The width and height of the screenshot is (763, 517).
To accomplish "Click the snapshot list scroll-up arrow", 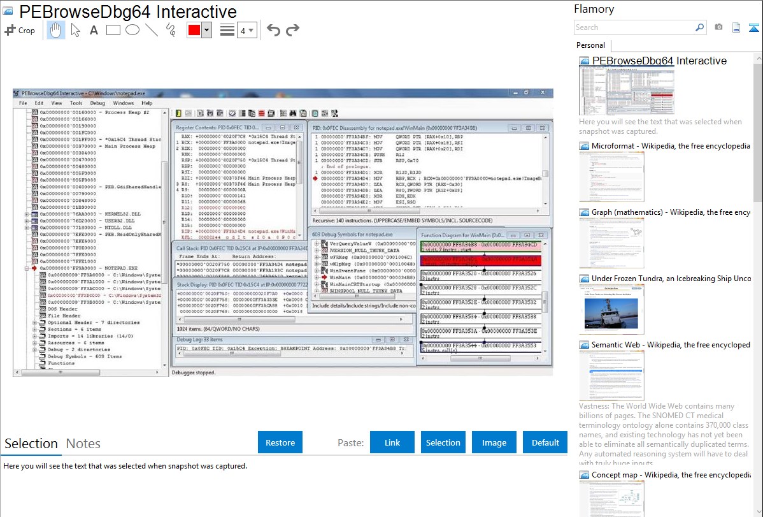I will (x=758, y=58).
